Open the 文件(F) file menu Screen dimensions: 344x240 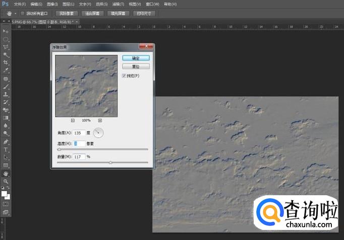point(20,4)
